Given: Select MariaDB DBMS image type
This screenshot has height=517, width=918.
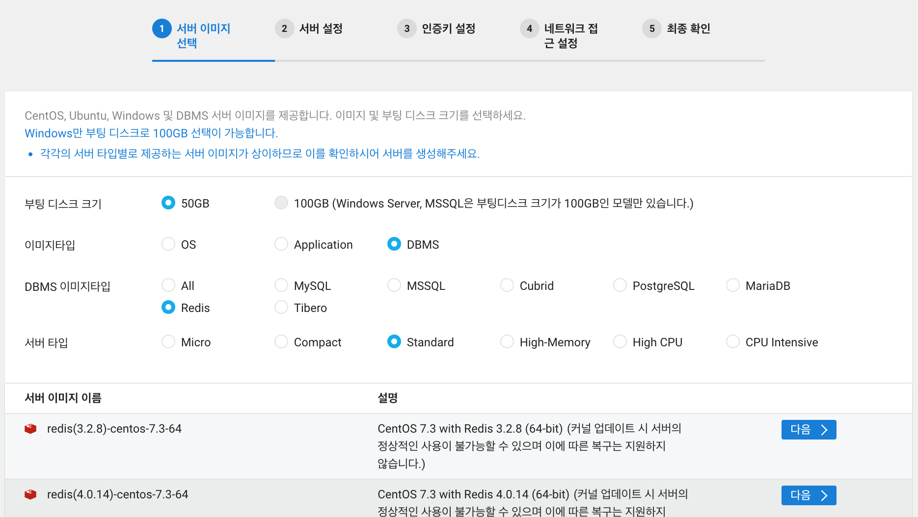Looking at the screenshot, I should pos(733,285).
